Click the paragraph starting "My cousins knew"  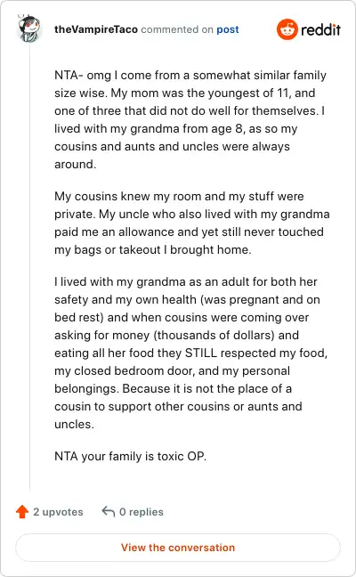coord(192,223)
